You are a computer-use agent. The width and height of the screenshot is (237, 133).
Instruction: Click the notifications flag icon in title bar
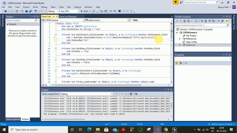click(176, 3)
